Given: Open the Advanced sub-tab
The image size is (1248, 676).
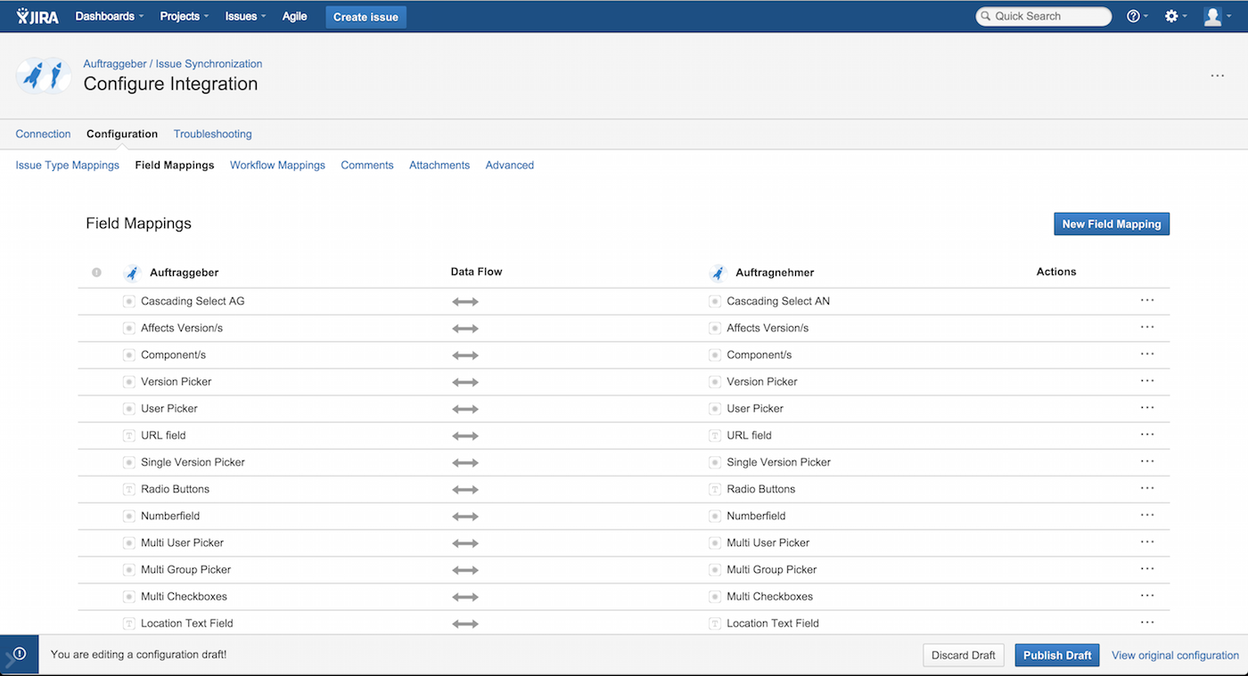Looking at the screenshot, I should coord(510,165).
